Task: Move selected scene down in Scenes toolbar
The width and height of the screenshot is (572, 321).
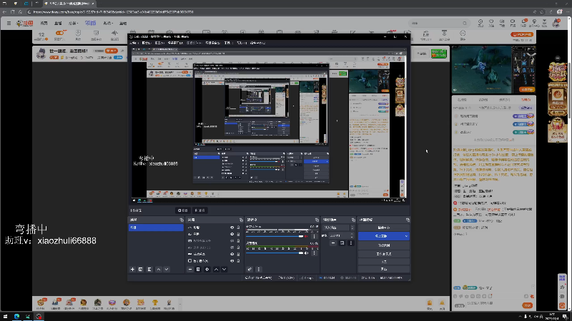Action: (x=167, y=270)
